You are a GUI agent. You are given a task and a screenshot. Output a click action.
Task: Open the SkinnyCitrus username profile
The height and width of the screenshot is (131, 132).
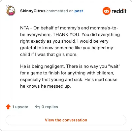(33, 11)
